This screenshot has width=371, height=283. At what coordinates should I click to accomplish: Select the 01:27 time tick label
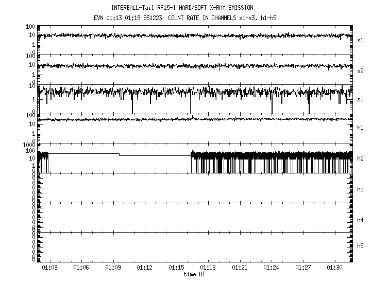pos(303,268)
